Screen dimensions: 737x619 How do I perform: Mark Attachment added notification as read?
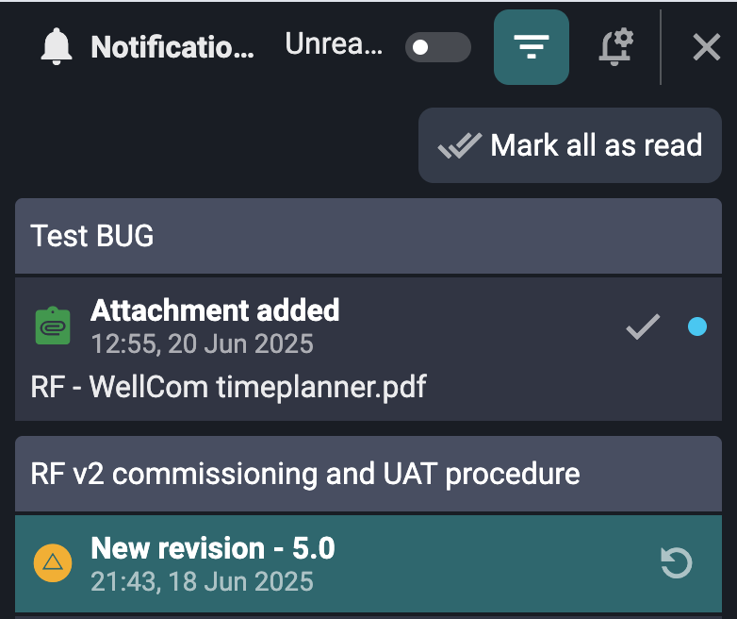tap(643, 327)
